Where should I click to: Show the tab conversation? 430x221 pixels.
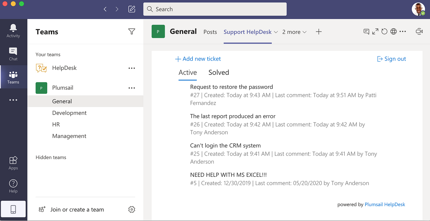point(366,31)
